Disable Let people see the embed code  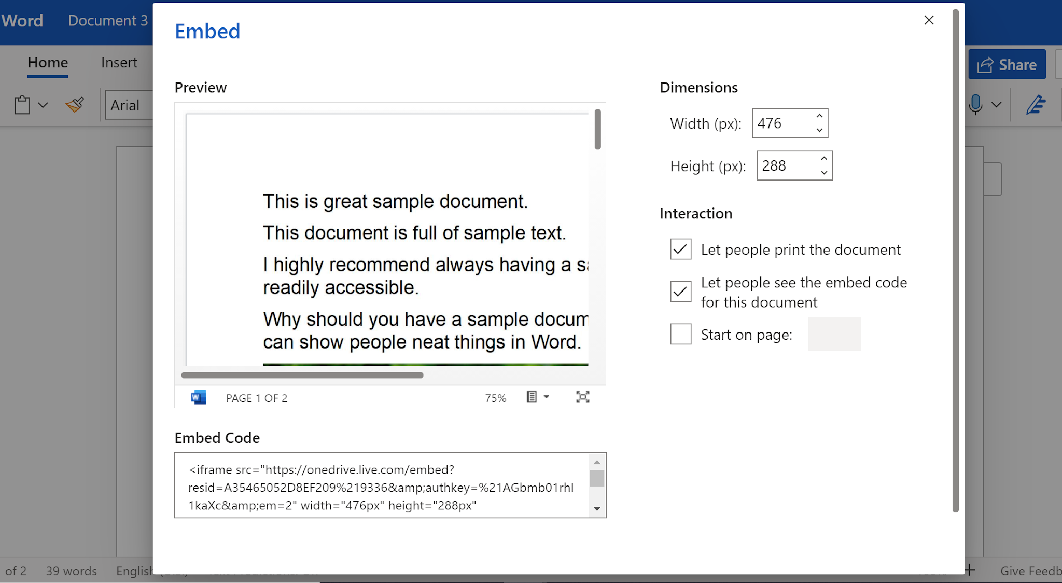click(x=680, y=291)
